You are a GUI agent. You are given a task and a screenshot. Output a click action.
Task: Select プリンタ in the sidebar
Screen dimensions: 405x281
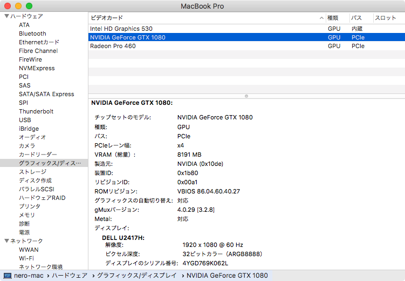coord(30,206)
